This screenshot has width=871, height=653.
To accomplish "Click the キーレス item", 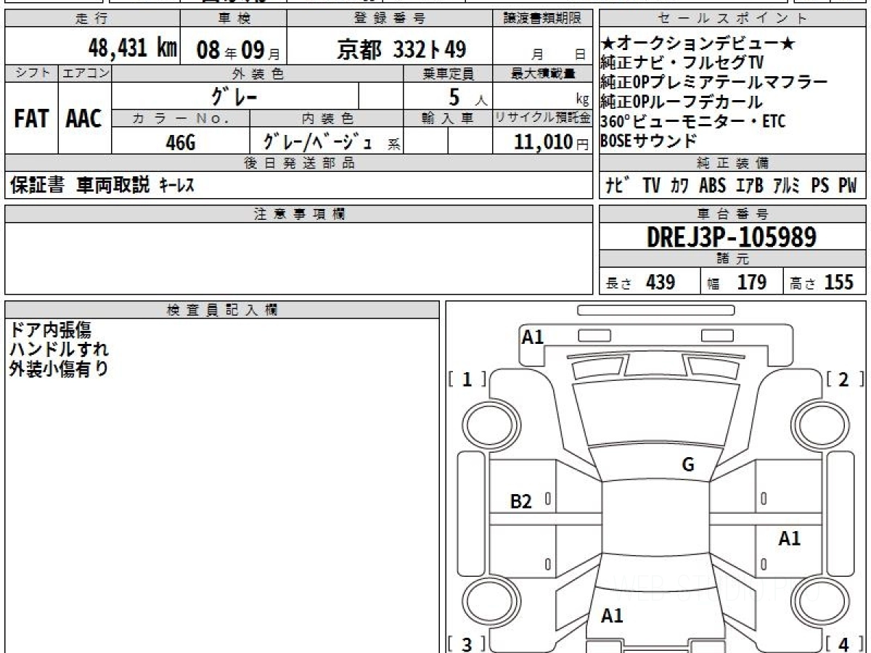I will coord(176,186).
